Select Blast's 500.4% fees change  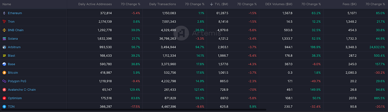(379, 56)
